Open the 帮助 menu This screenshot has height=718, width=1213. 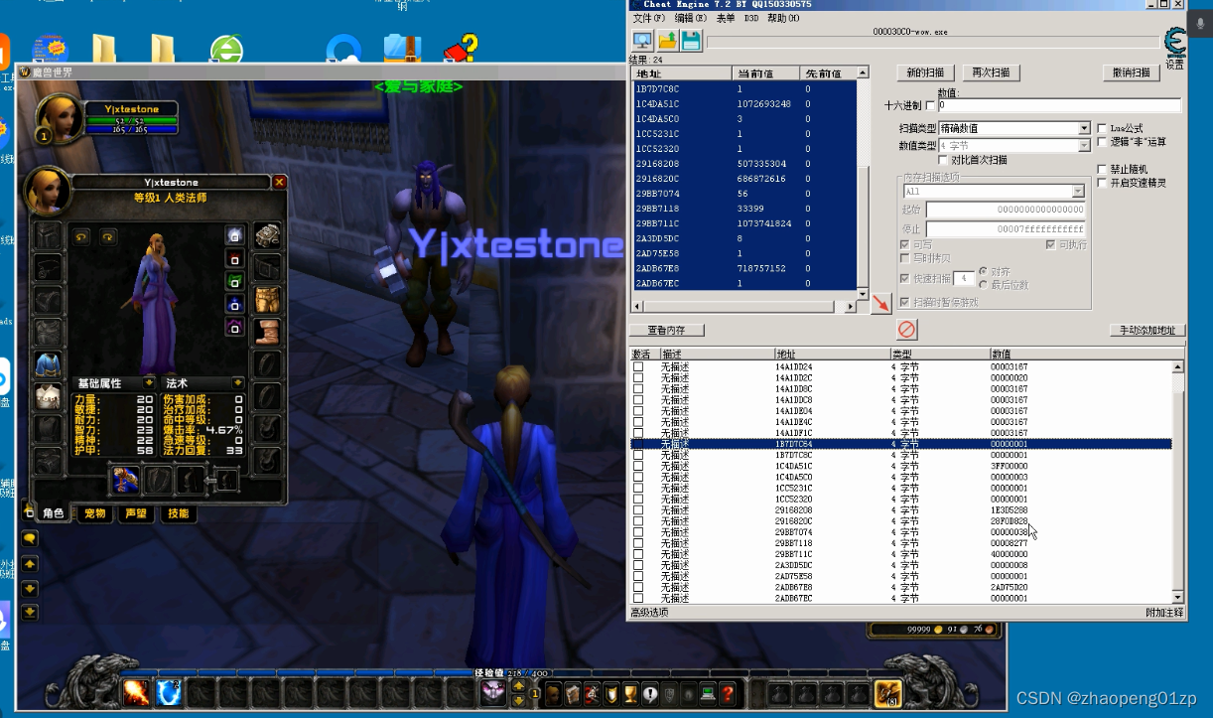tap(783, 18)
